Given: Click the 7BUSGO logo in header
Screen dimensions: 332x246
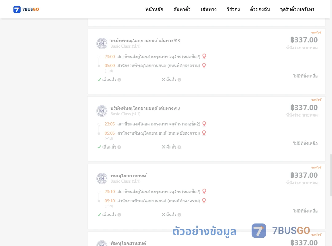Looking at the screenshot, I should (26, 9).
